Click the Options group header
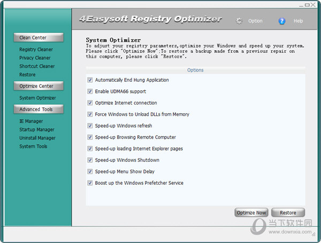The image size is (321, 243). (195, 70)
